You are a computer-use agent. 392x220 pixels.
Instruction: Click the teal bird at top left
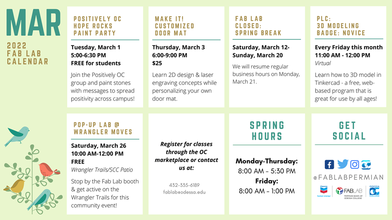pos(17,136)
